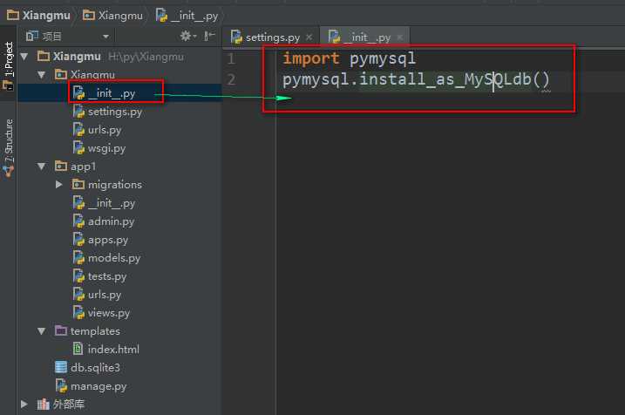
Task: Click the Python icon beside models.py
Action: [78, 258]
